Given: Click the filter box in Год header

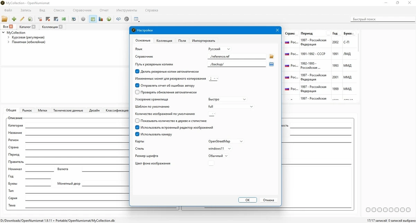Looking at the screenshot, I should [340, 33].
